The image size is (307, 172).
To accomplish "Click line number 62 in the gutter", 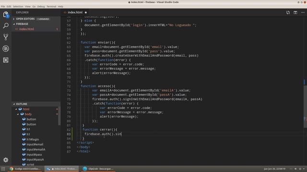I will 69,43.
